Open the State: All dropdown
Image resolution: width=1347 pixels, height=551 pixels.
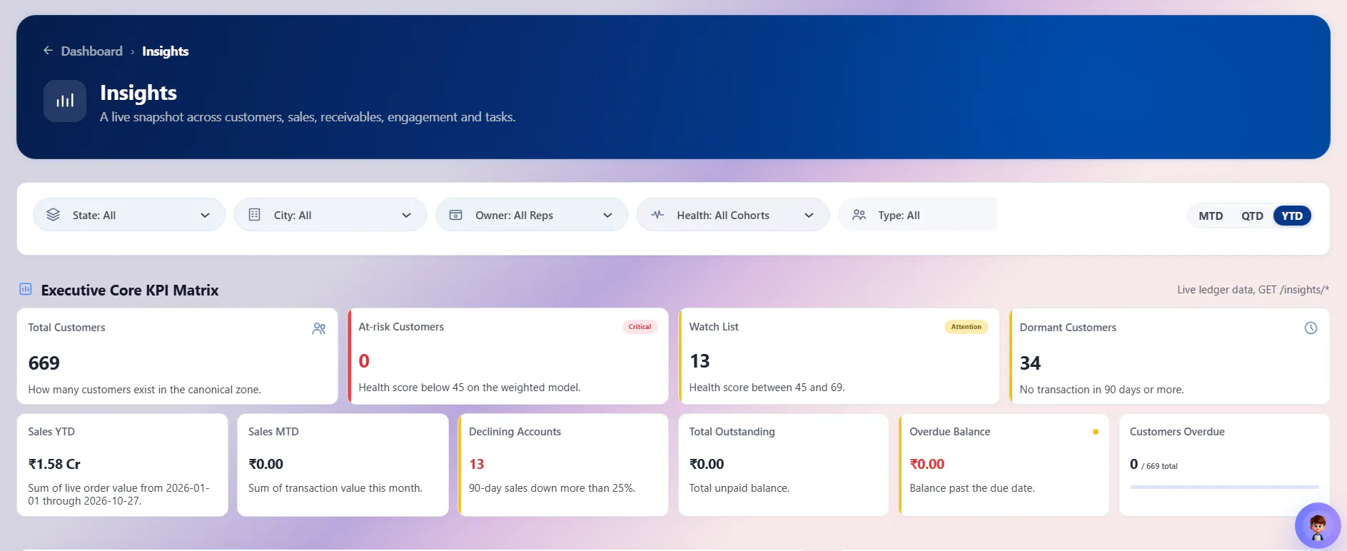(x=129, y=215)
